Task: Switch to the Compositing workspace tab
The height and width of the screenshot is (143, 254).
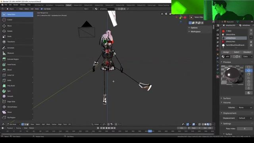Action: (60, 5)
